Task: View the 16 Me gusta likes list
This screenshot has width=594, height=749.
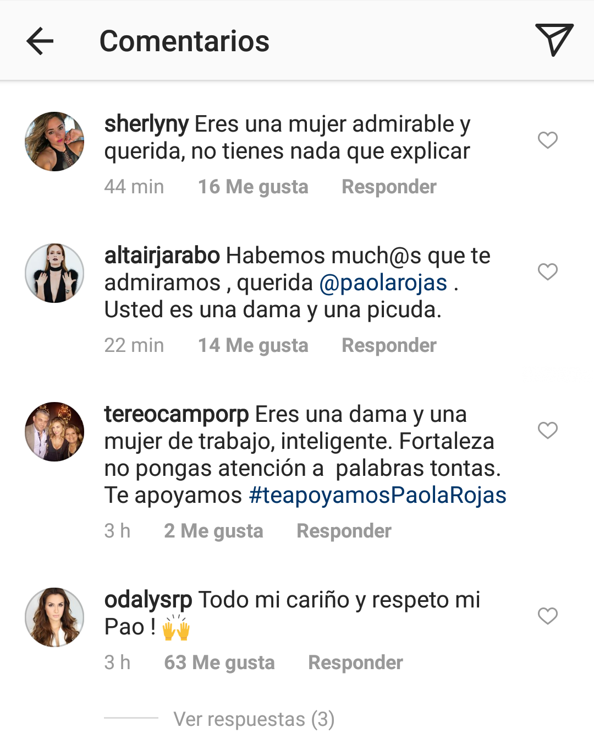Action: [x=253, y=187]
